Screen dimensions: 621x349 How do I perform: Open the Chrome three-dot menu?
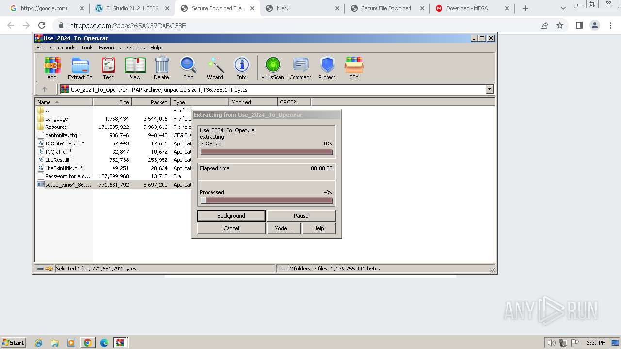(x=610, y=25)
